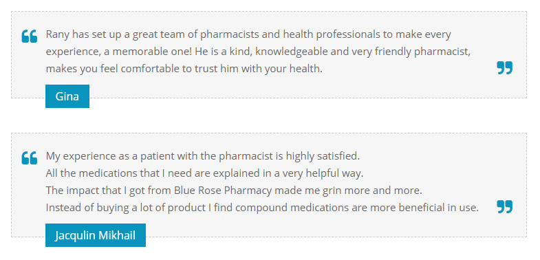Select the Jacqulin Mikhail author name tag
The height and width of the screenshot is (260, 540).
(x=96, y=235)
